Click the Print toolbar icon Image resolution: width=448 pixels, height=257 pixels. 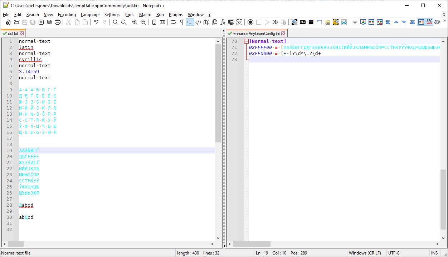click(x=58, y=22)
